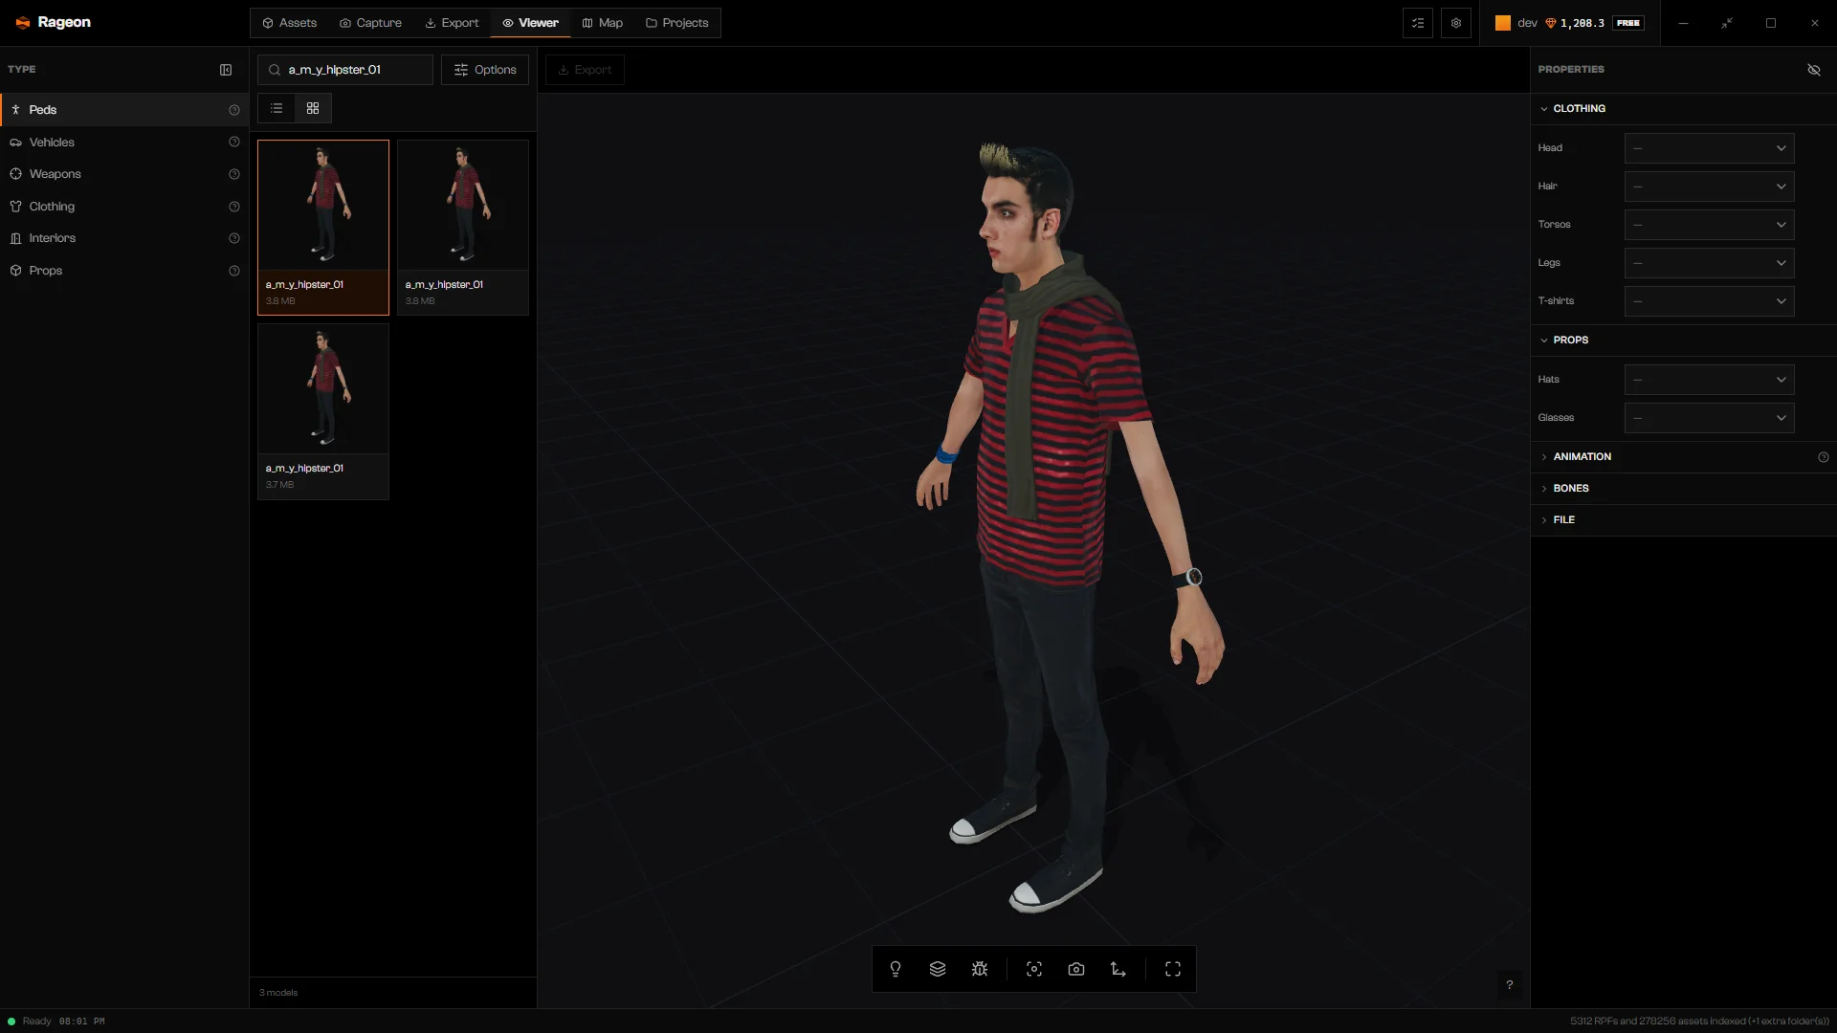Click the Export button above the viewport
This screenshot has height=1033, width=1837.
tap(585, 70)
